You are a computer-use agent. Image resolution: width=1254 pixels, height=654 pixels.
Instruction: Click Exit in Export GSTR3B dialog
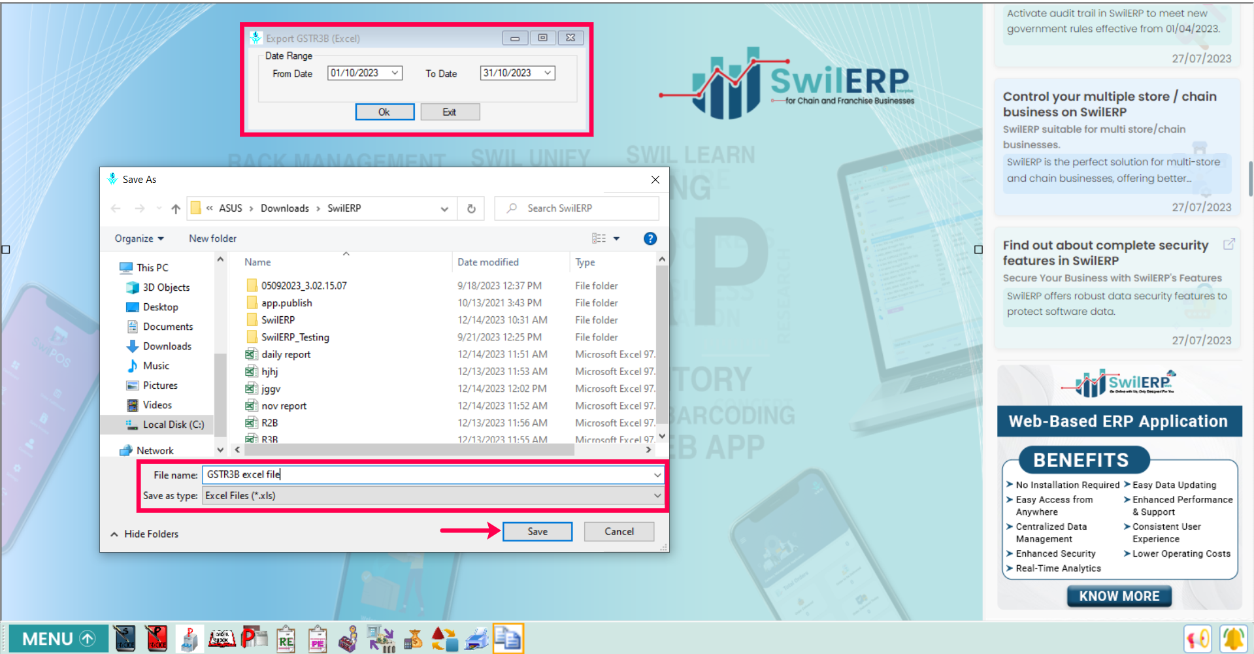point(450,112)
